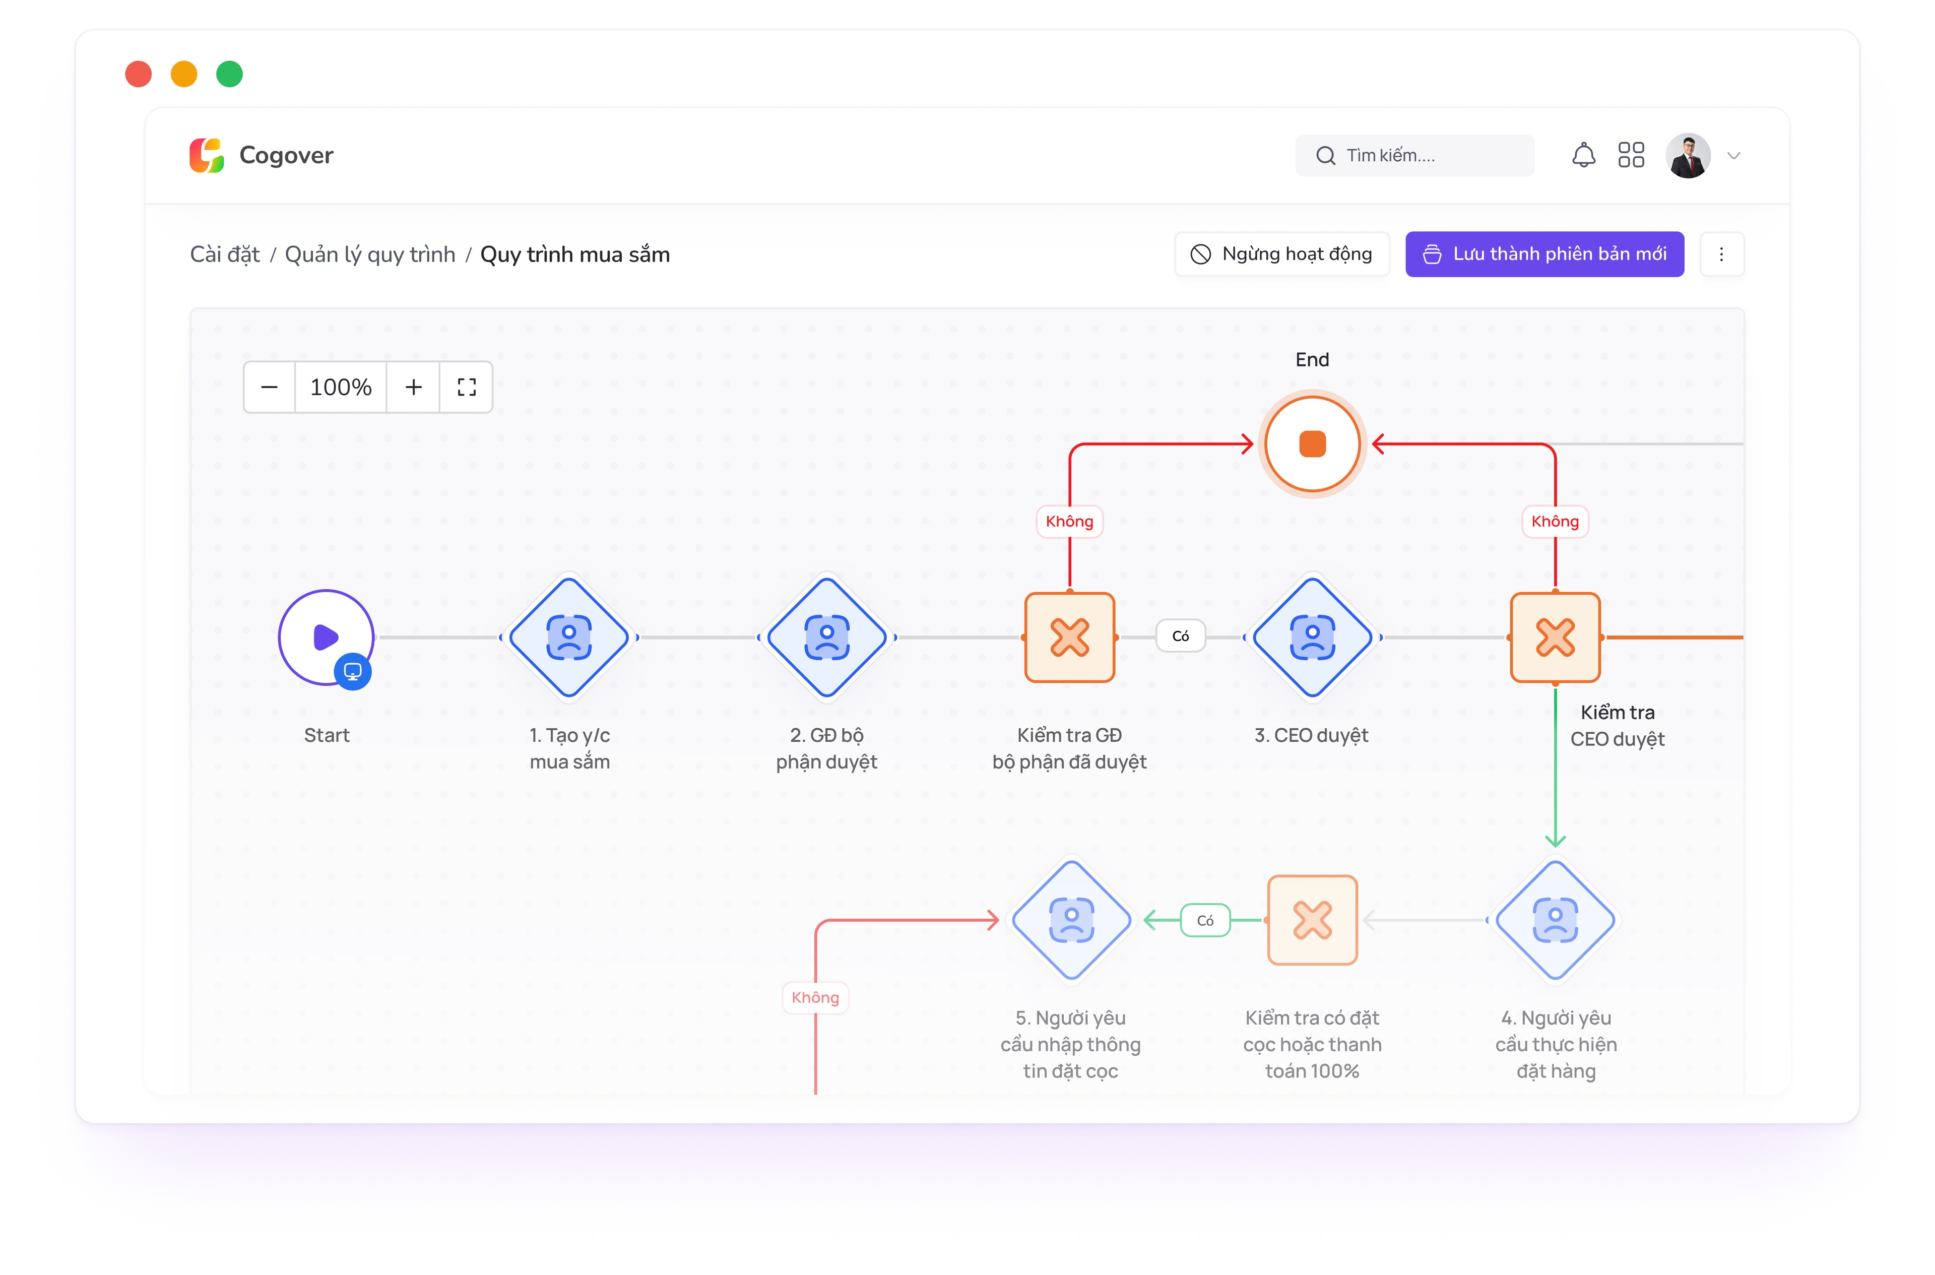1935x1275 pixels.
Task: Open the notifications bell
Action: 1583,155
